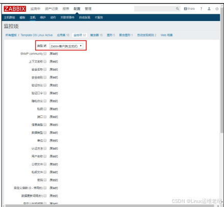This screenshot has height=207, width=224.
Task: Check the 认证方法 checkbox
Action: point(45,148)
